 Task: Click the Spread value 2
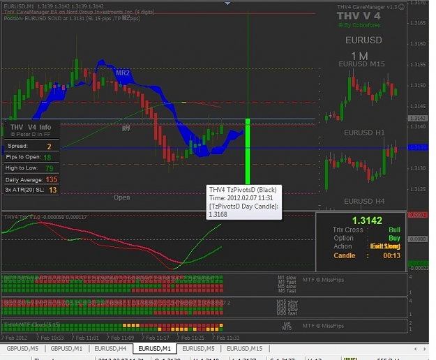(50, 147)
